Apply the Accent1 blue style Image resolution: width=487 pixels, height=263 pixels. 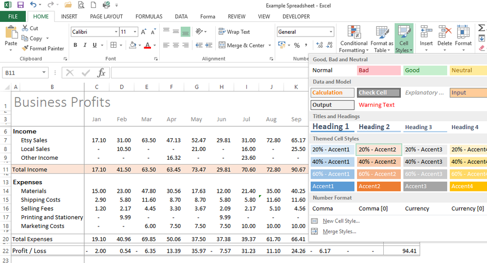(332, 187)
